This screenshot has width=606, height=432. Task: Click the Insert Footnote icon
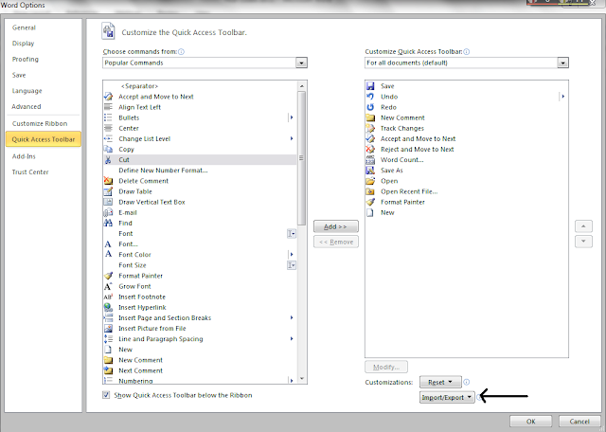(108, 297)
